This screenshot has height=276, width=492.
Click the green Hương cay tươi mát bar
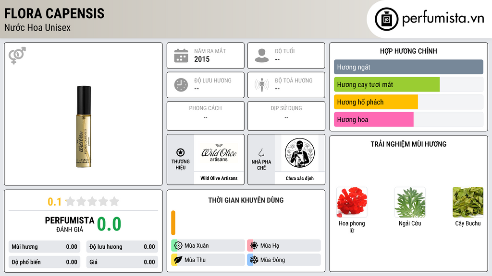387,84
